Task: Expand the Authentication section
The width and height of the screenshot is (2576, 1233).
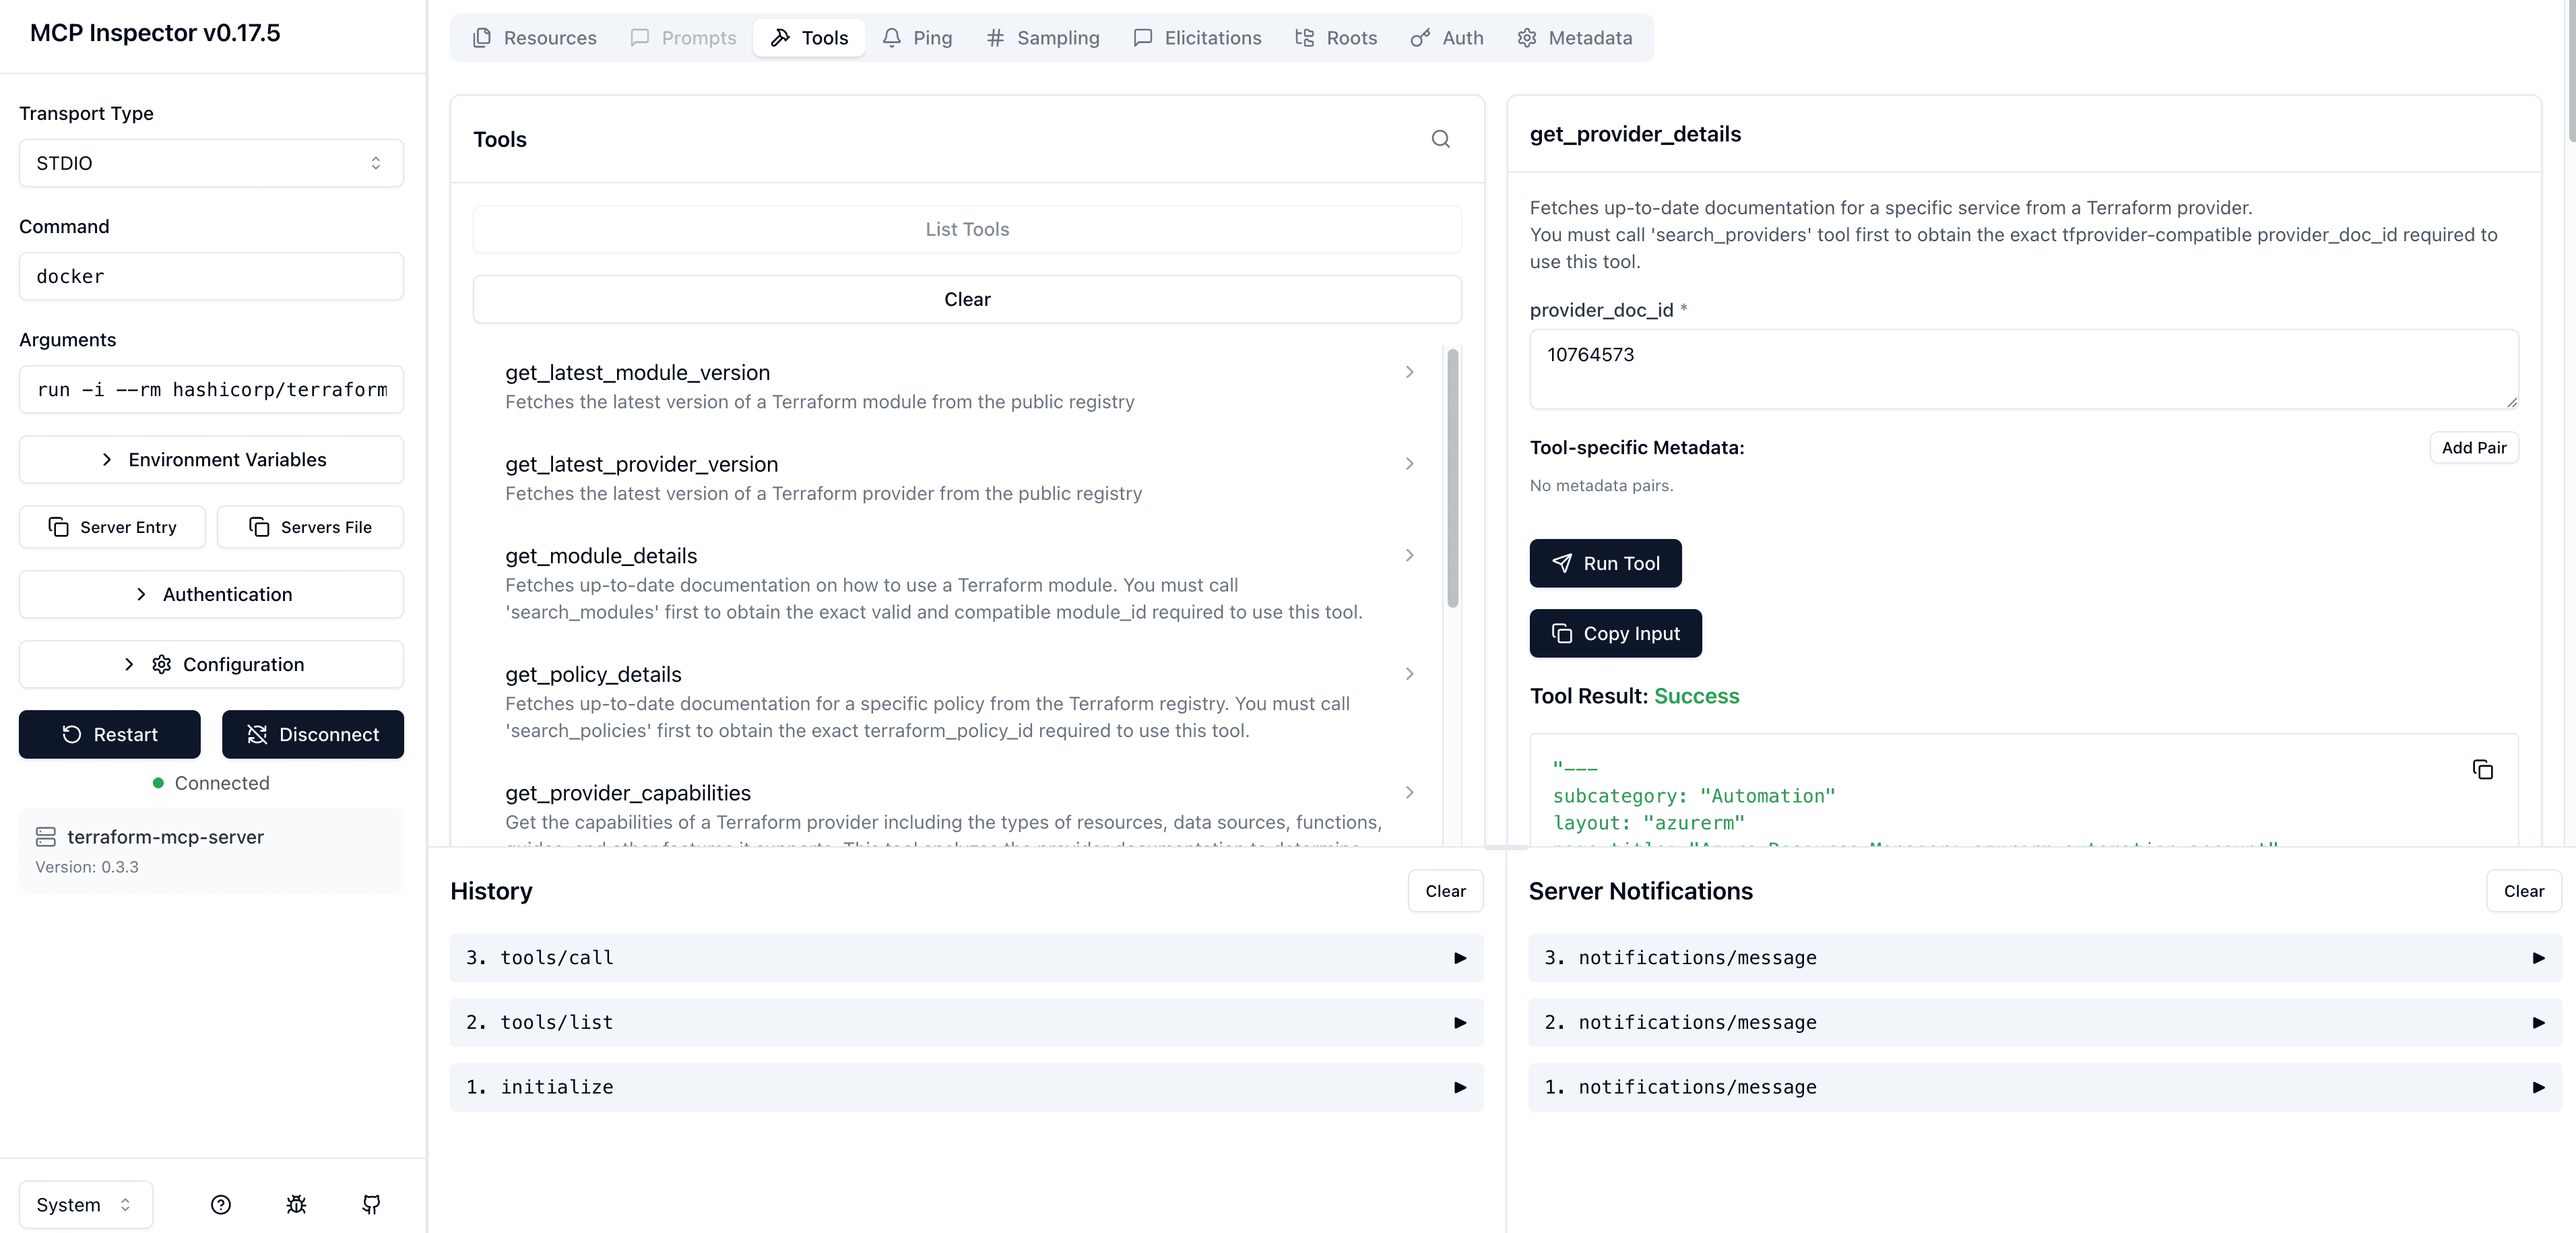Action: point(211,594)
